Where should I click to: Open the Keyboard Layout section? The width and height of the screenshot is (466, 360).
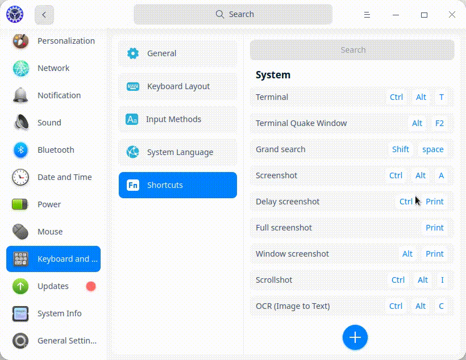pyautogui.click(x=177, y=86)
